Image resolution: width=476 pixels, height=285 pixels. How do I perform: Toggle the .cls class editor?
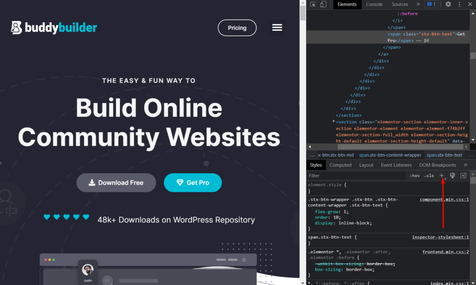[x=429, y=176]
